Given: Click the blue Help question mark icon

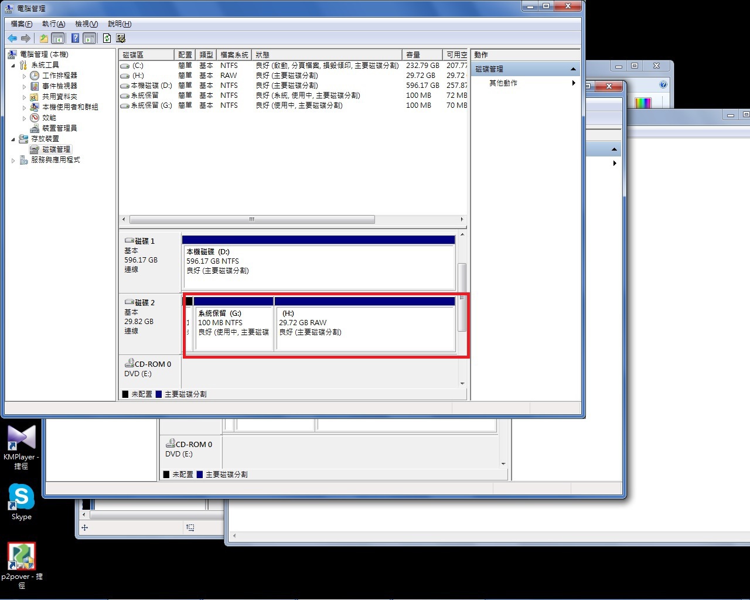Looking at the screenshot, I should point(75,39).
